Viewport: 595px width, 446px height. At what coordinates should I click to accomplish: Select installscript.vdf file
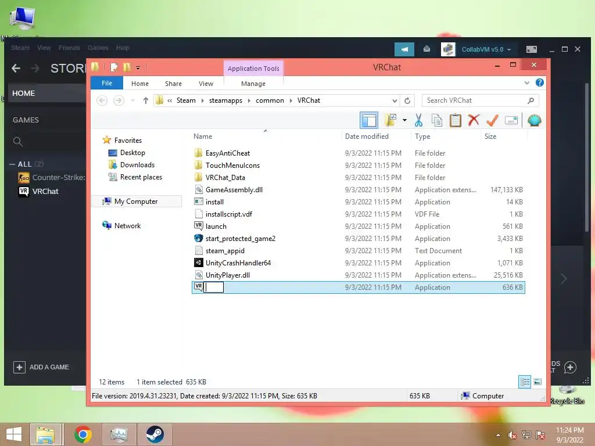point(229,214)
